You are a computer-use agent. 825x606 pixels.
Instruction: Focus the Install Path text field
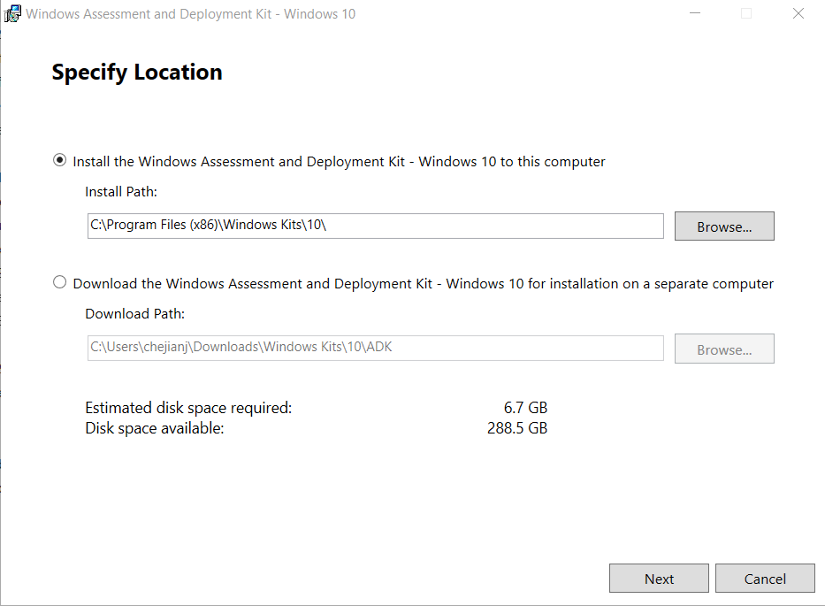pyautogui.click(x=375, y=226)
